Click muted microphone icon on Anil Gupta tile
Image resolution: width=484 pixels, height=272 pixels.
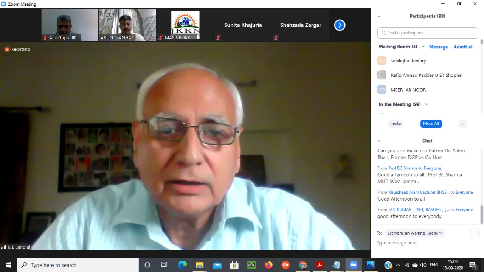point(45,38)
